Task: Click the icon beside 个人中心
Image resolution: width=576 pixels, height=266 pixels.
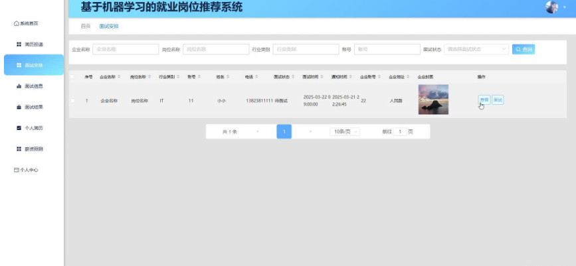Action: pyautogui.click(x=16, y=170)
